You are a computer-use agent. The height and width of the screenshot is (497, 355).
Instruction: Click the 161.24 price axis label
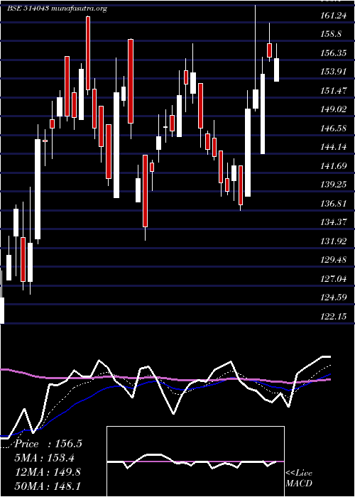(x=334, y=15)
